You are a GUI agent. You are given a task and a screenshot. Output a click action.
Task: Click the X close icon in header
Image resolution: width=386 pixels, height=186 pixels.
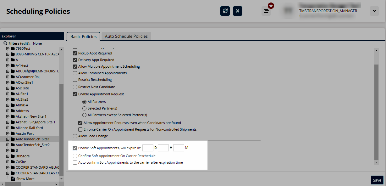point(238,11)
